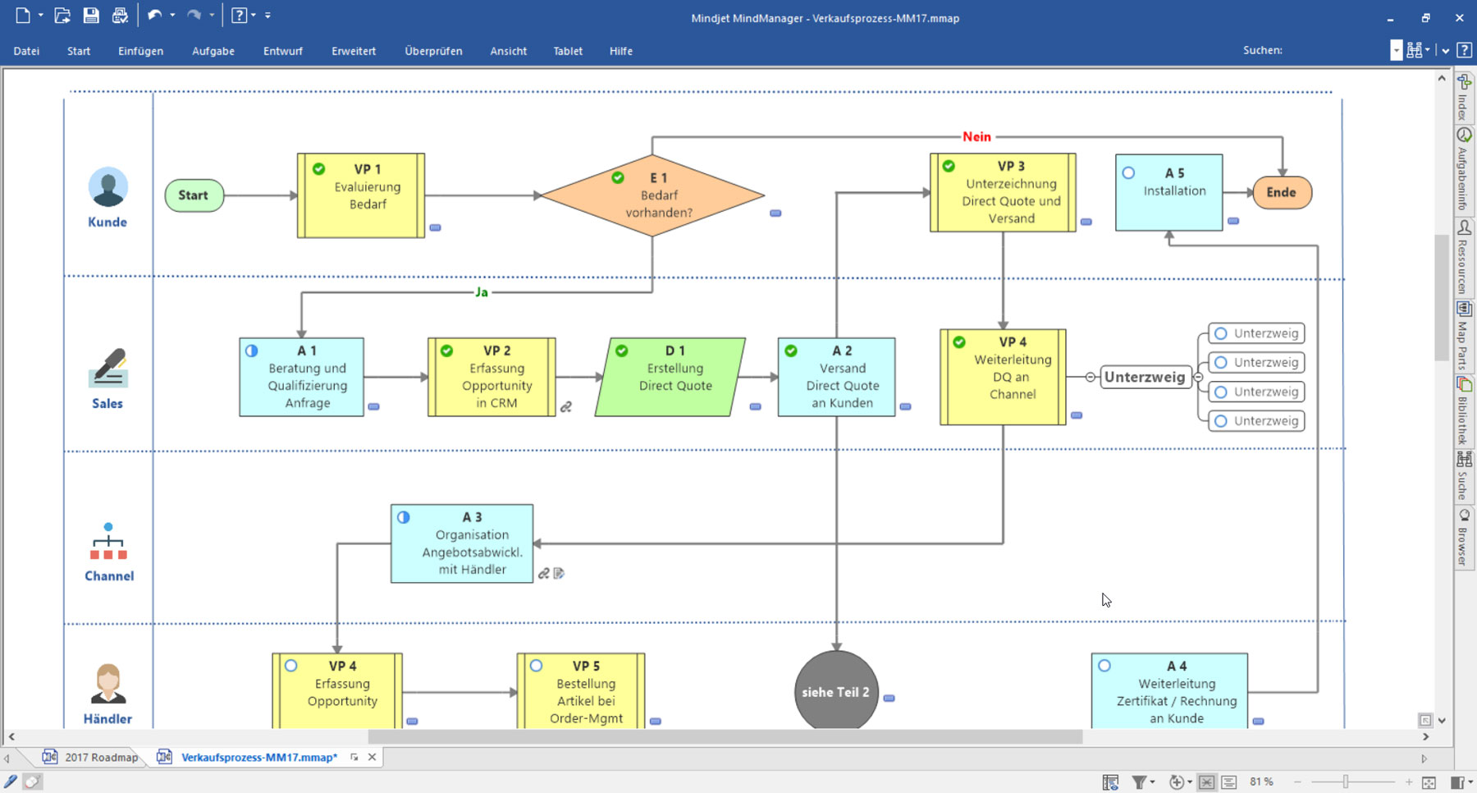Viewport: 1477px width, 793px height.
Task: Toggle the progress marker of first Unterzweig subtopic
Action: coord(1221,334)
